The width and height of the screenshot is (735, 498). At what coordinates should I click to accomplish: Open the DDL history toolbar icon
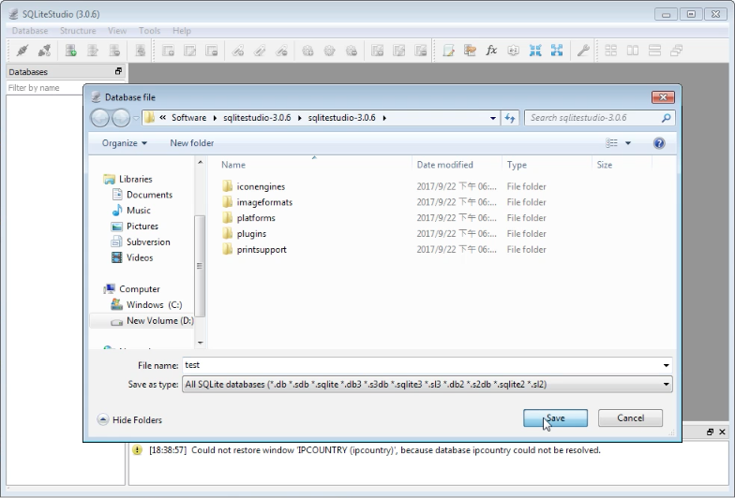click(x=470, y=51)
